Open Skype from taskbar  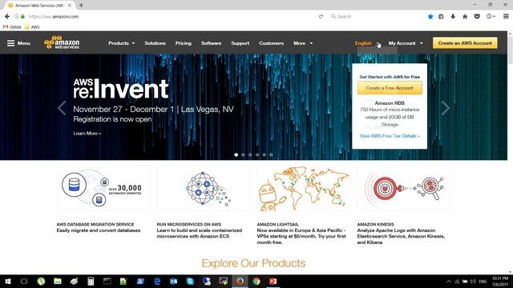190,281
